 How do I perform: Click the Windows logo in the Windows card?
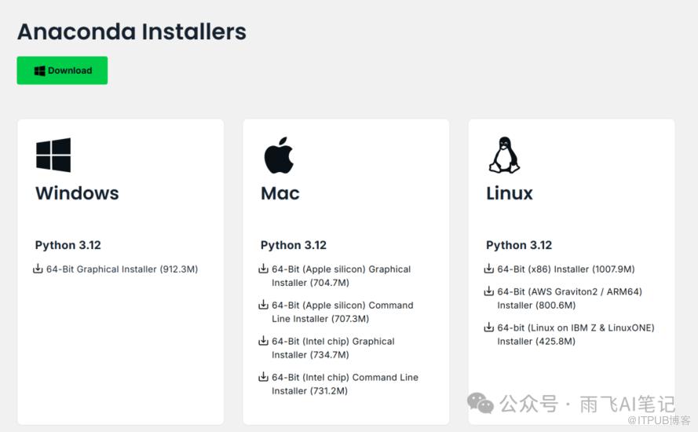(53, 155)
